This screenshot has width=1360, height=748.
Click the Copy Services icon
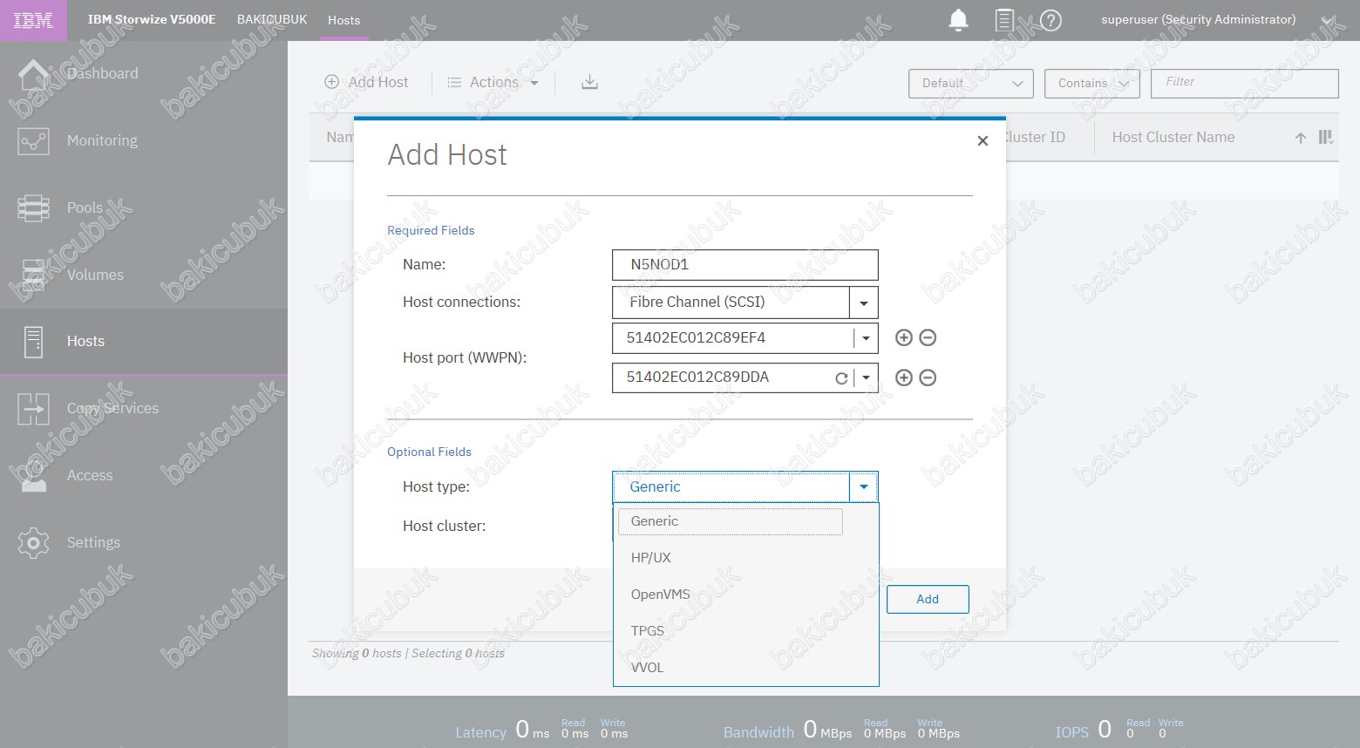pyautogui.click(x=33, y=409)
